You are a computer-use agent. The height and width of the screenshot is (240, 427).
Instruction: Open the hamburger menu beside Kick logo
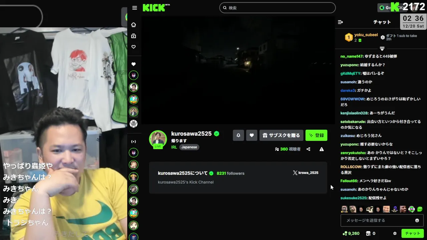(134, 8)
